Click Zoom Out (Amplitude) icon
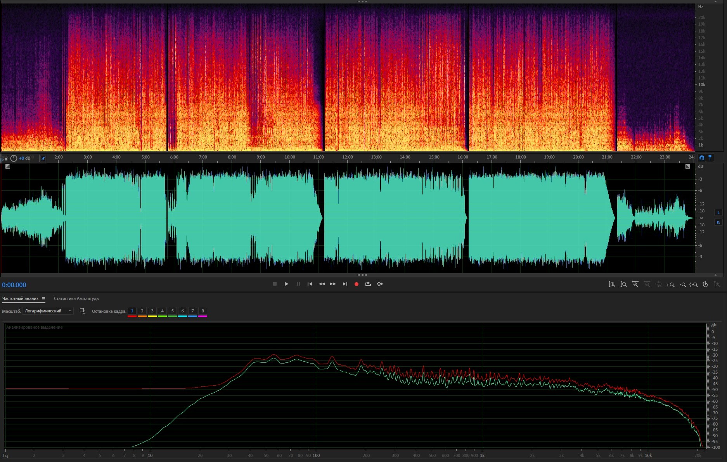Screen dimensions: 727x462 tap(623, 284)
